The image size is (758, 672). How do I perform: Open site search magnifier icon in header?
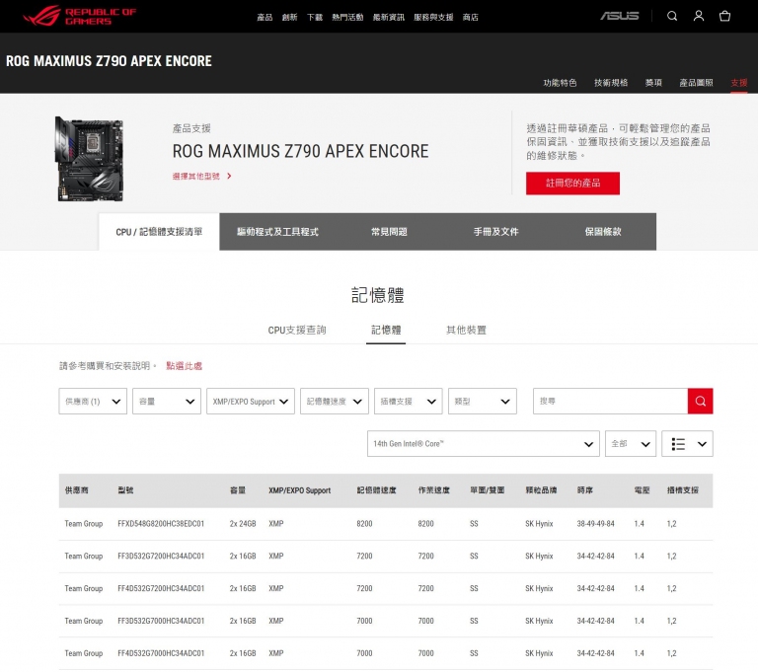672,16
